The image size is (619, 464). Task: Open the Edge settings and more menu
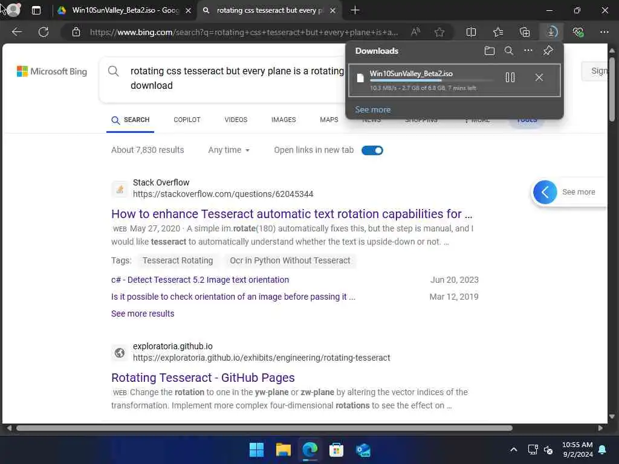pyautogui.click(x=604, y=32)
